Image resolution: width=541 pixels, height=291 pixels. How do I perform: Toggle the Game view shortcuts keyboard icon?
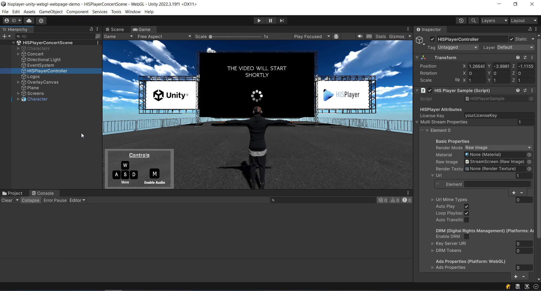click(x=369, y=37)
